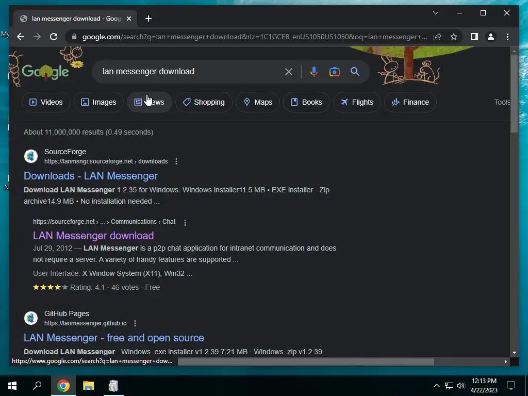Start a voice search

(314, 71)
